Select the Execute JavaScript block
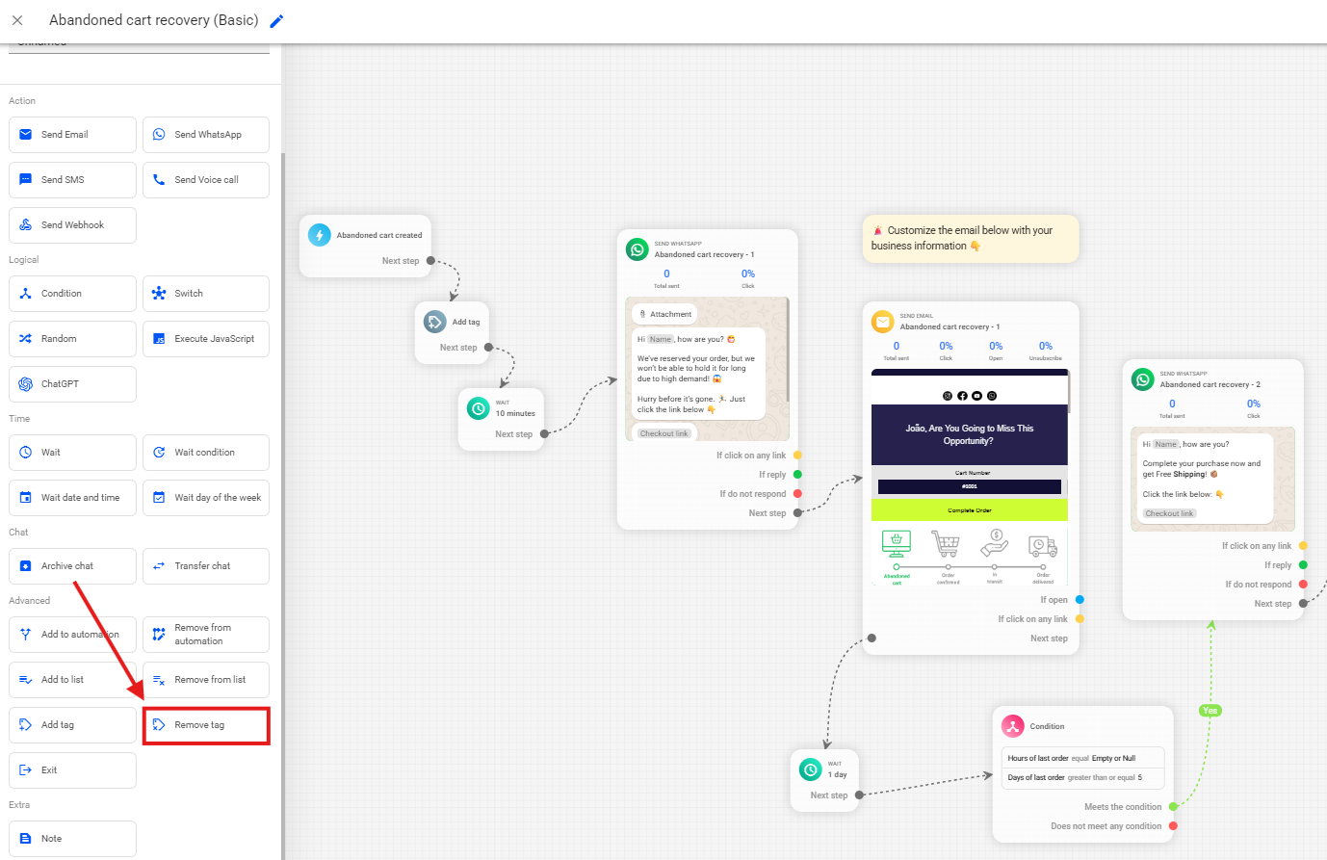 pyautogui.click(x=206, y=339)
